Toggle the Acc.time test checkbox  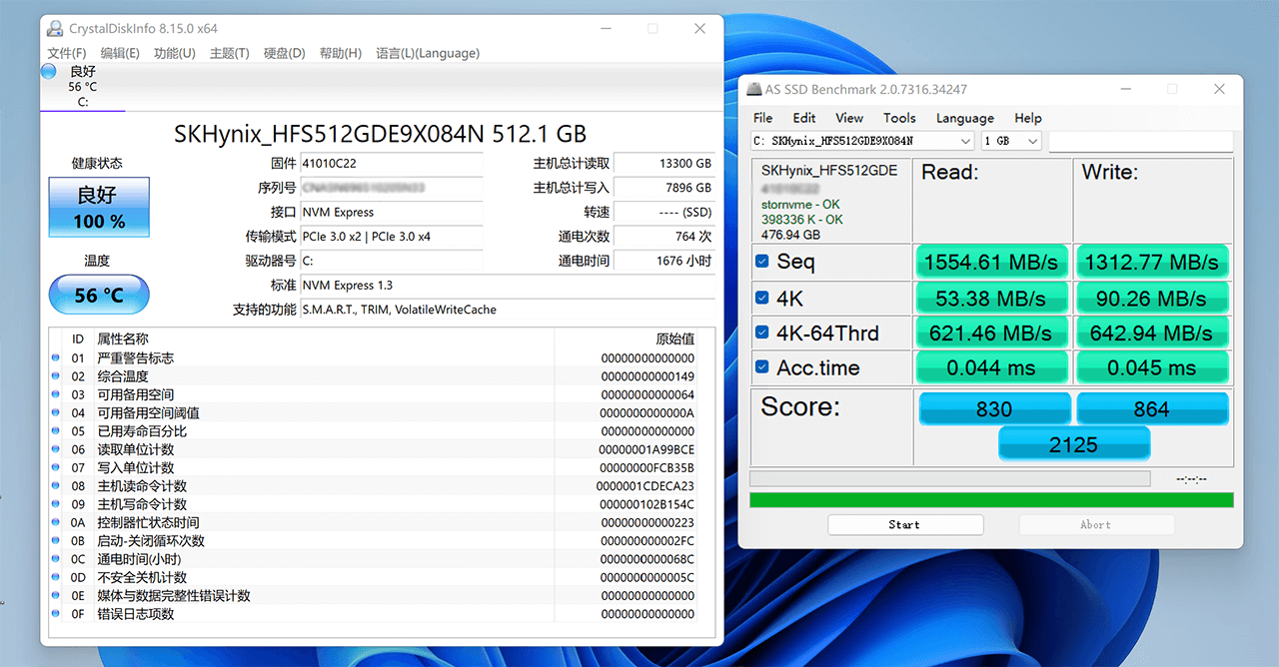[762, 367]
